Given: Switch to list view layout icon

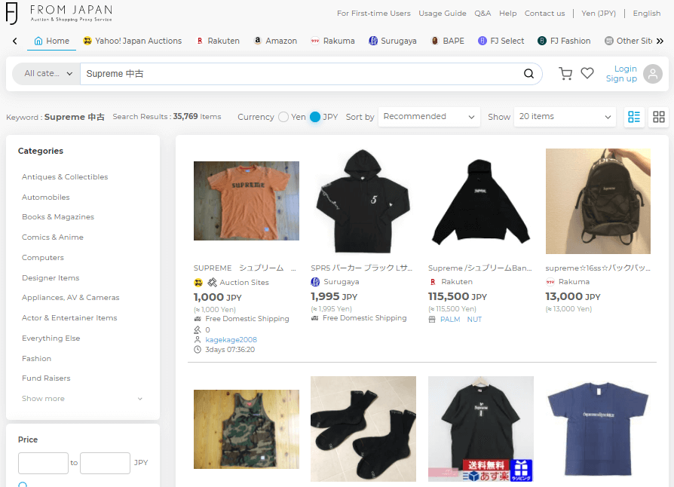Looking at the screenshot, I should [x=634, y=117].
